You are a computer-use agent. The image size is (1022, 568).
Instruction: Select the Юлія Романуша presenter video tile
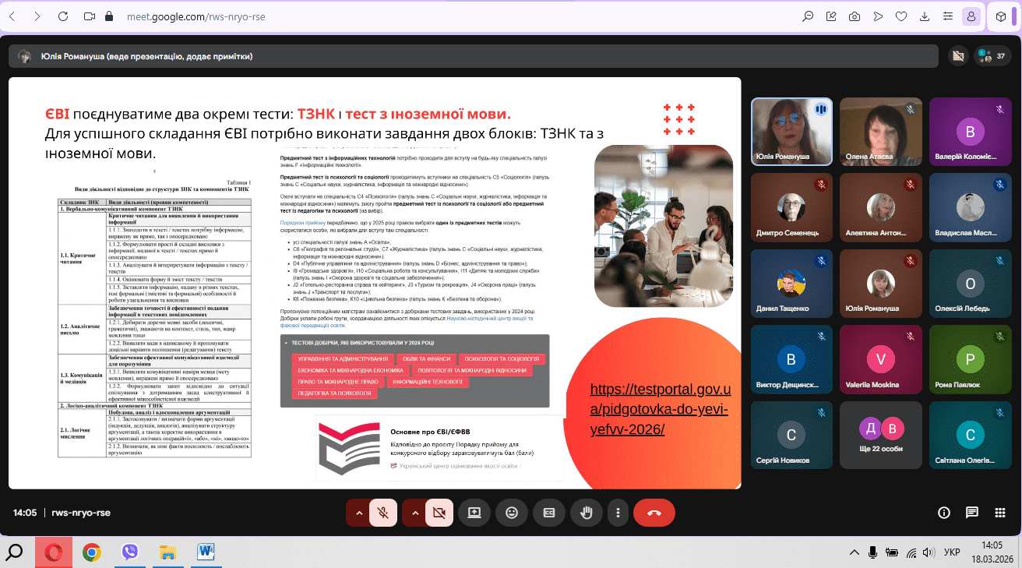[x=791, y=131]
